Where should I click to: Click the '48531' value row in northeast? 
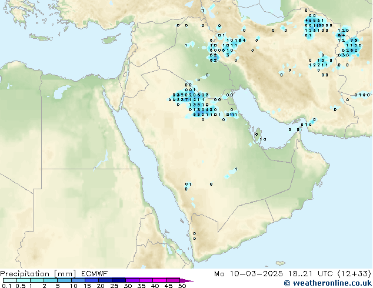(x=314, y=21)
